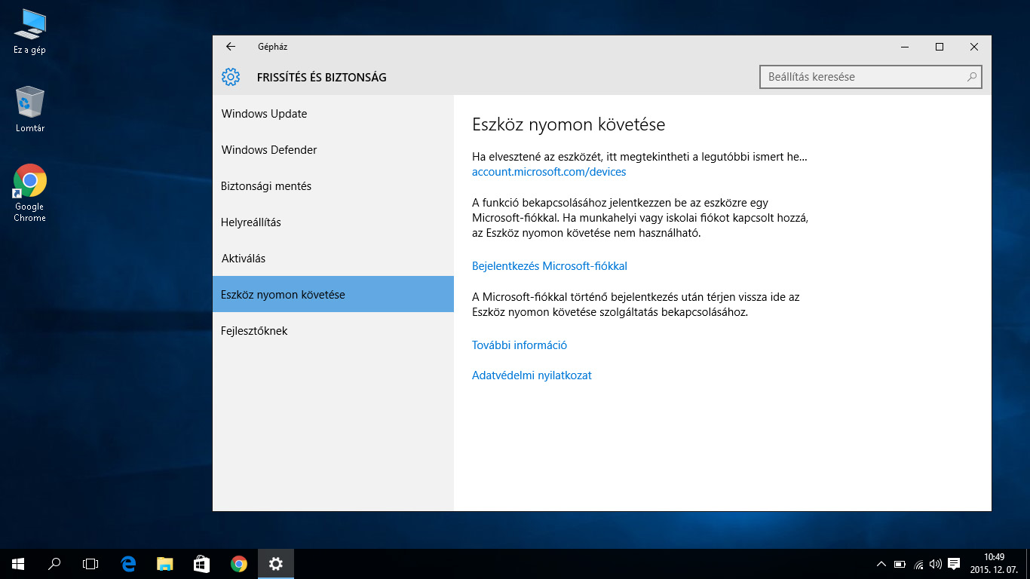Click the back arrow in Settings window
1030x579 pixels.
tap(231, 47)
